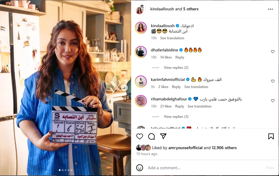The height and width of the screenshot is (176, 279).
Task: Reply to dhaferlabidine's comment
Action: pyautogui.click(x=180, y=57)
